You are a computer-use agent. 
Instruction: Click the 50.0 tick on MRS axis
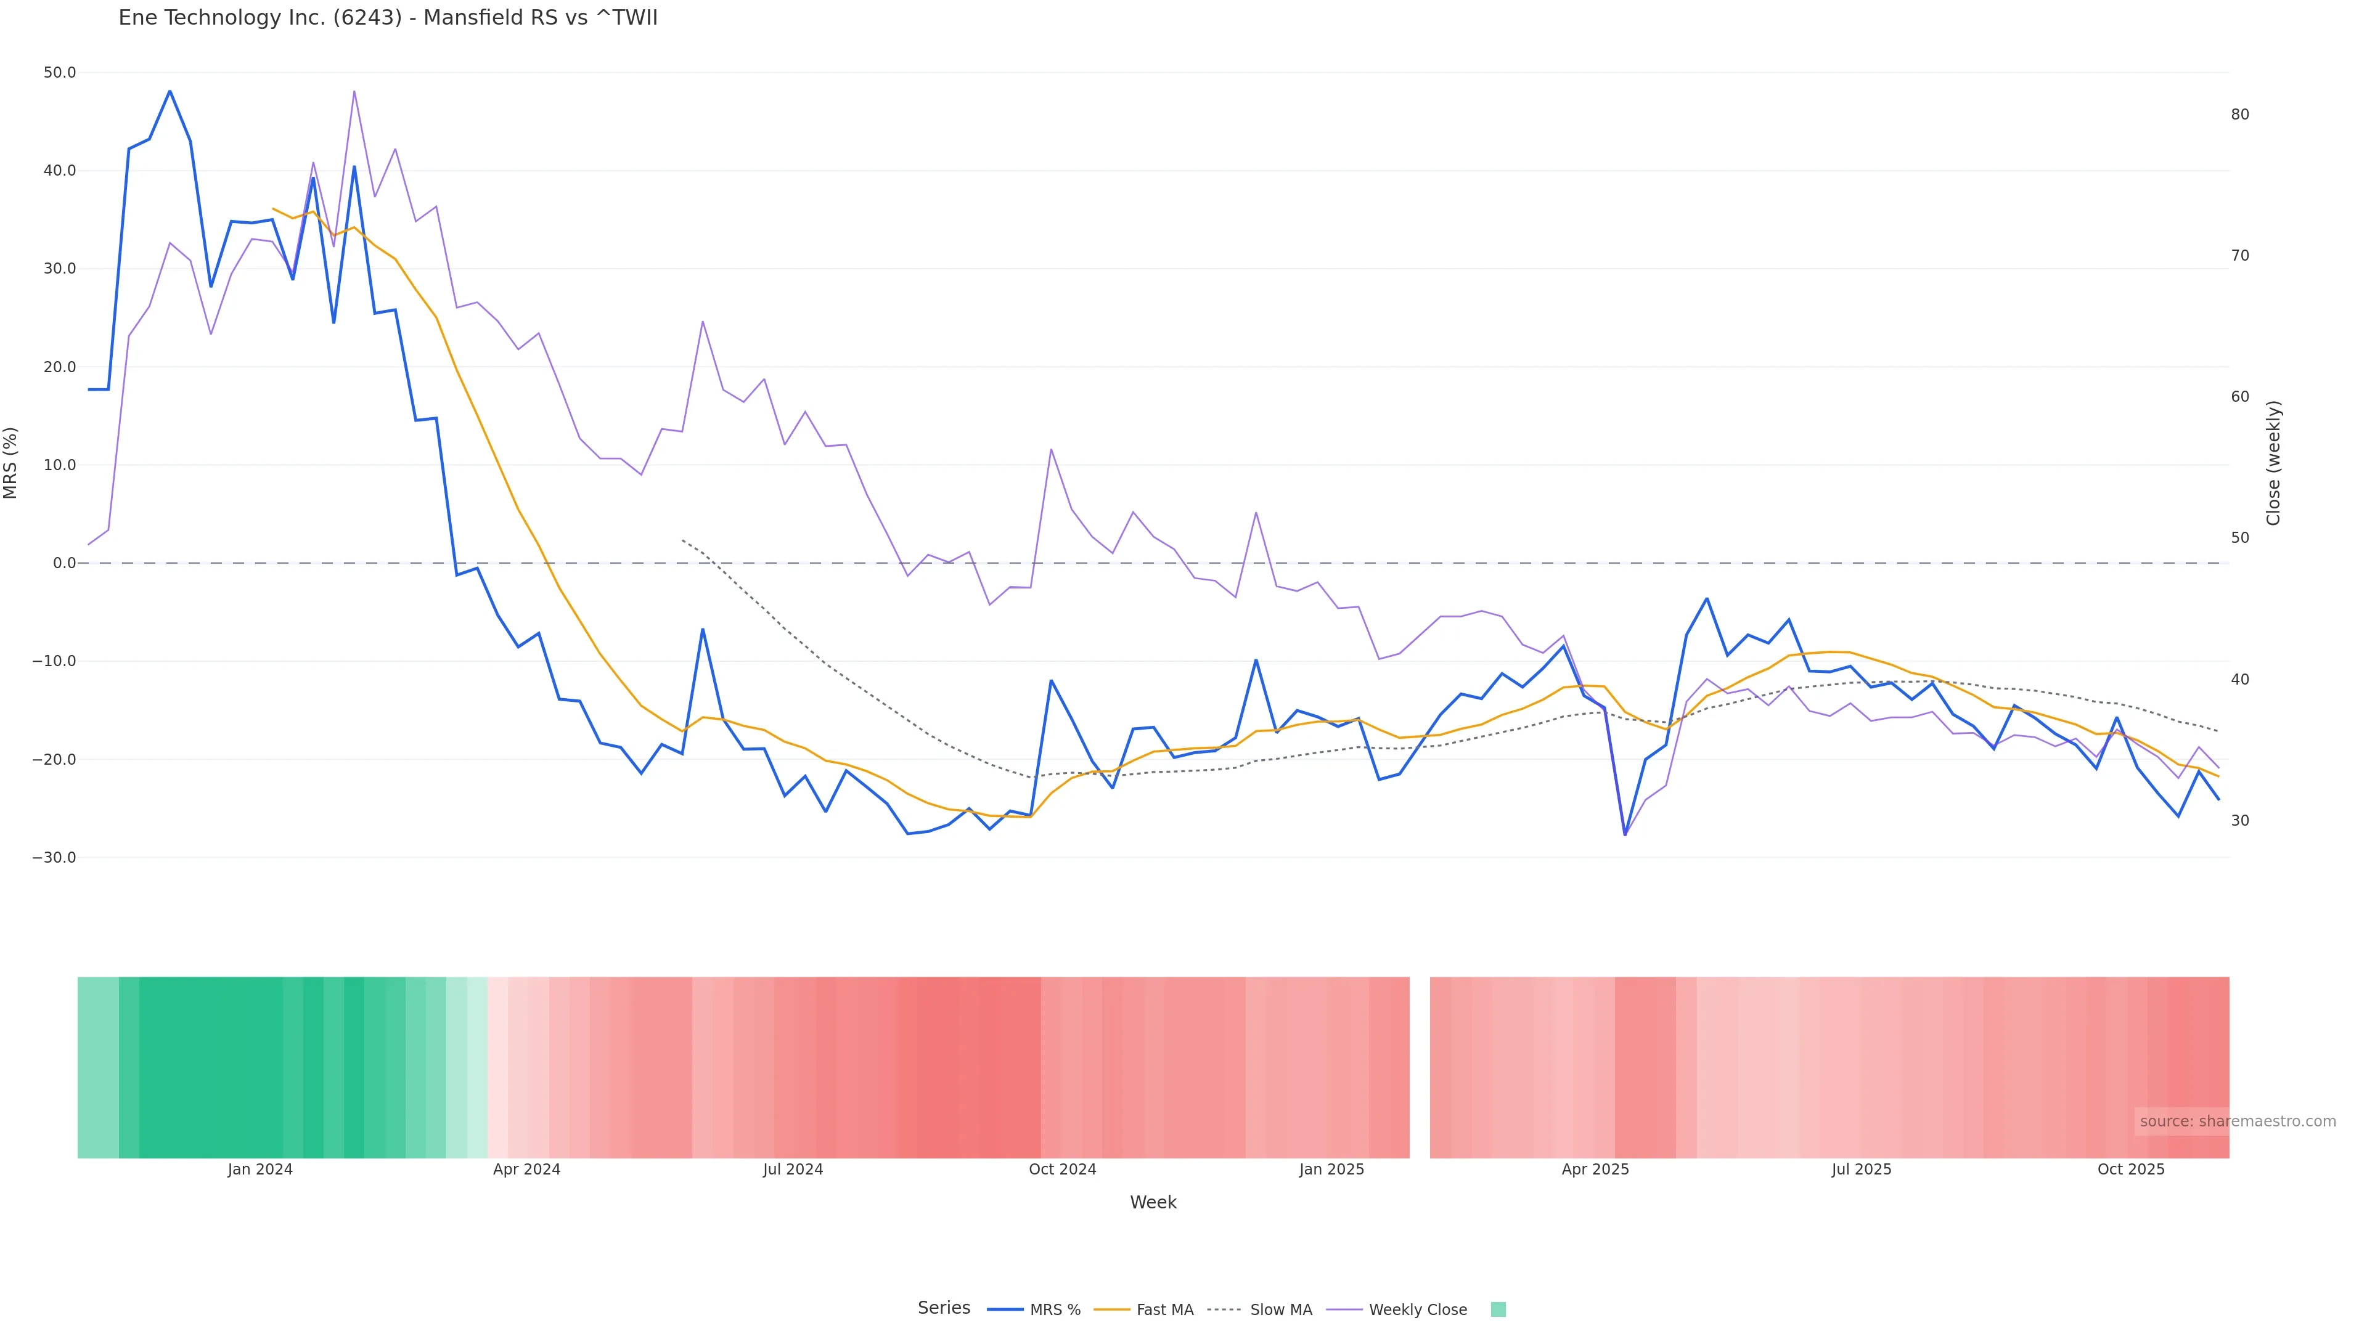60,73
